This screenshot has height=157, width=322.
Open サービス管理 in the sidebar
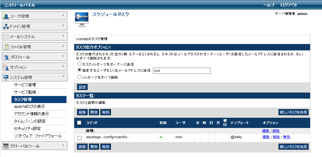(25, 85)
